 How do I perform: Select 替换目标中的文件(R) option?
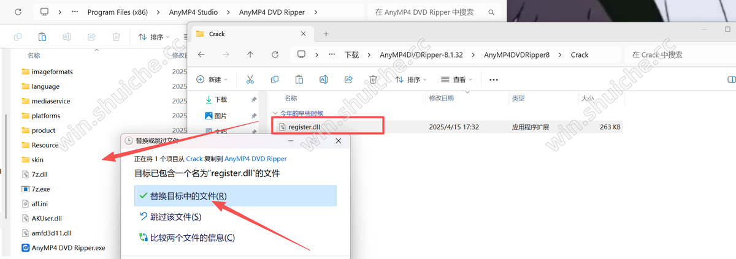pos(235,196)
